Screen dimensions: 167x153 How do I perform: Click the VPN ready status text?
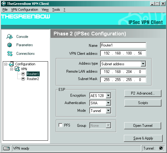(21, 148)
